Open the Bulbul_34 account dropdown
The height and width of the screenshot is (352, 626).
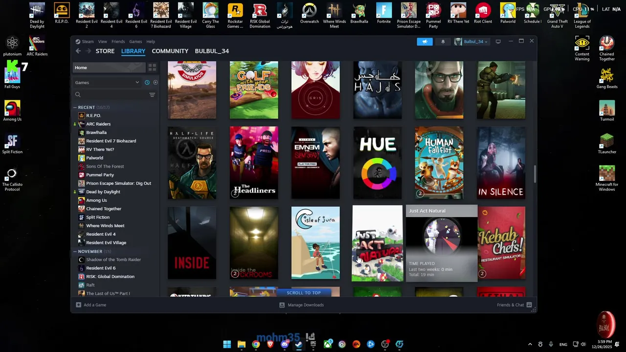(471, 42)
